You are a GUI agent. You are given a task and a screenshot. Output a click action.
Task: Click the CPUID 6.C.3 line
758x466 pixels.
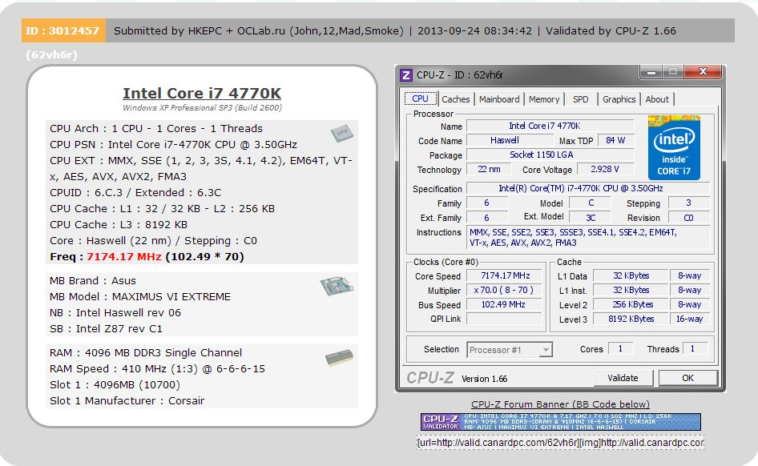(x=135, y=193)
